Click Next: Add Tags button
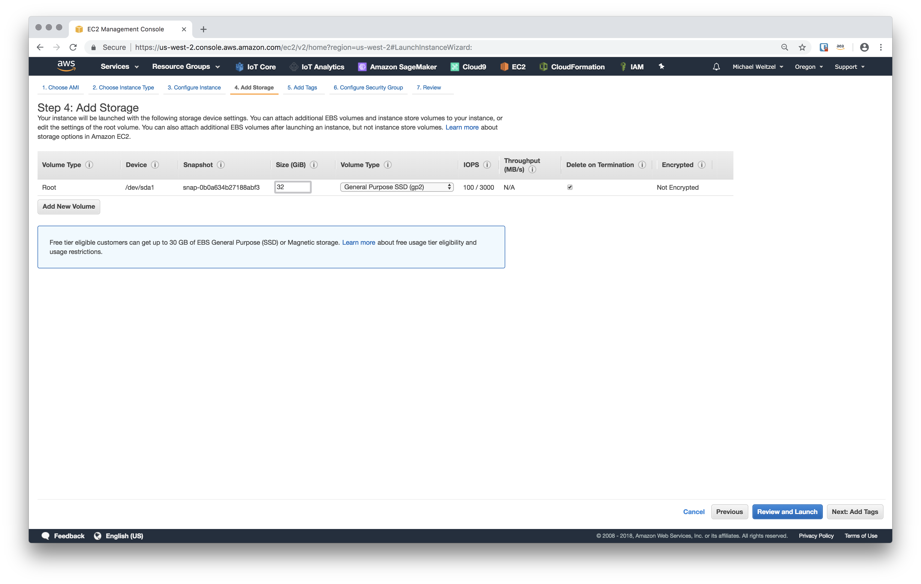 (855, 512)
